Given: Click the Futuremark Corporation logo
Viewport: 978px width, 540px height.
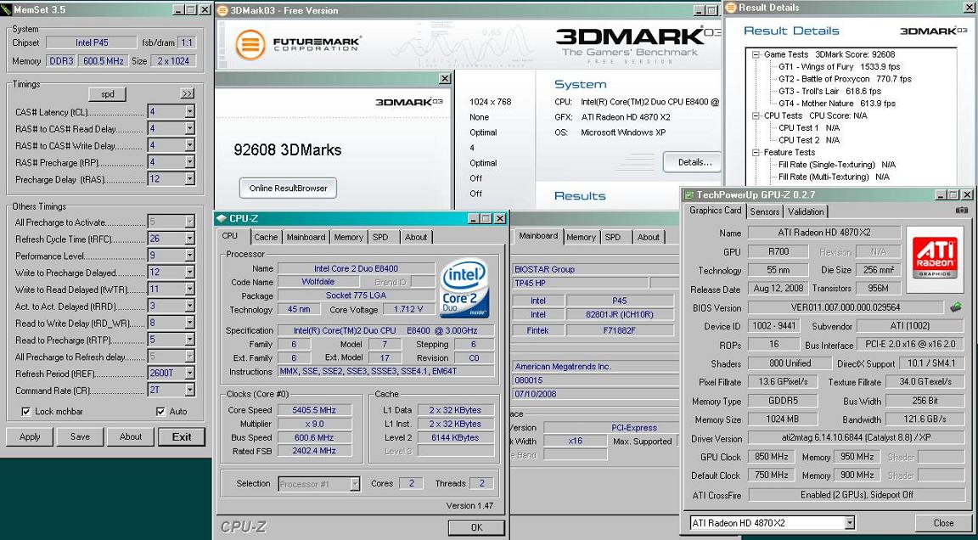Looking at the screenshot, I should click(x=299, y=45).
